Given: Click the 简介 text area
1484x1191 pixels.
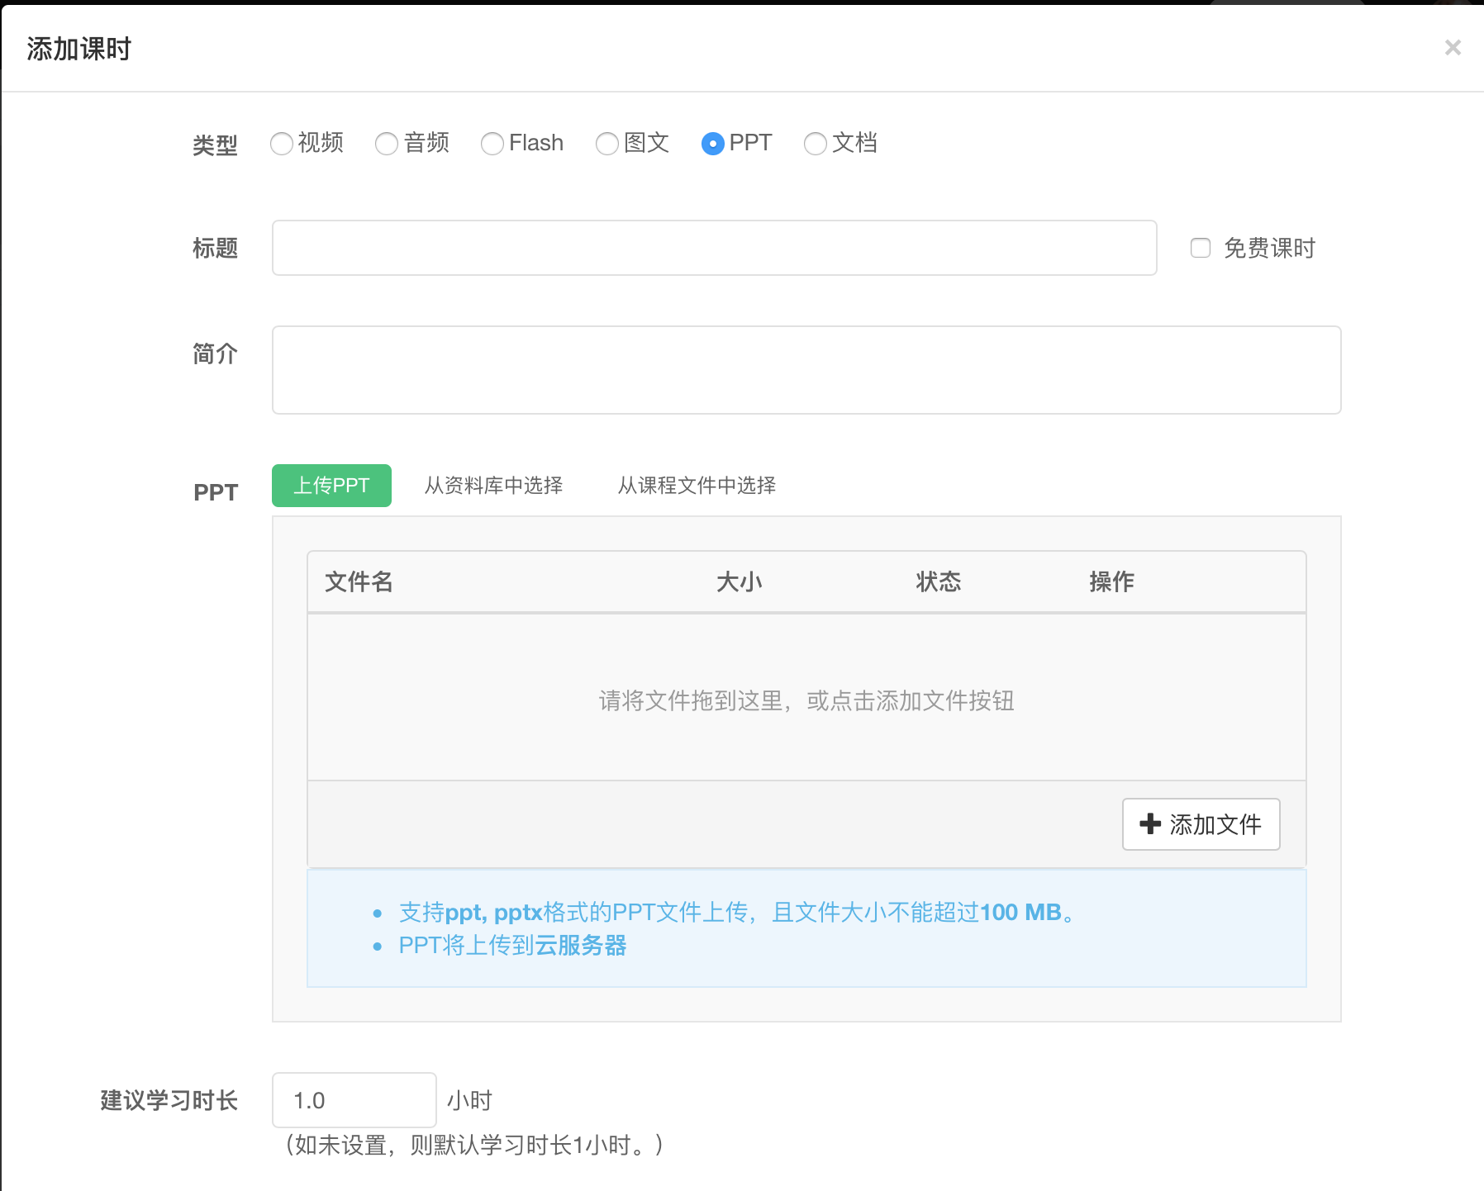Looking at the screenshot, I should pyautogui.click(x=806, y=370).
